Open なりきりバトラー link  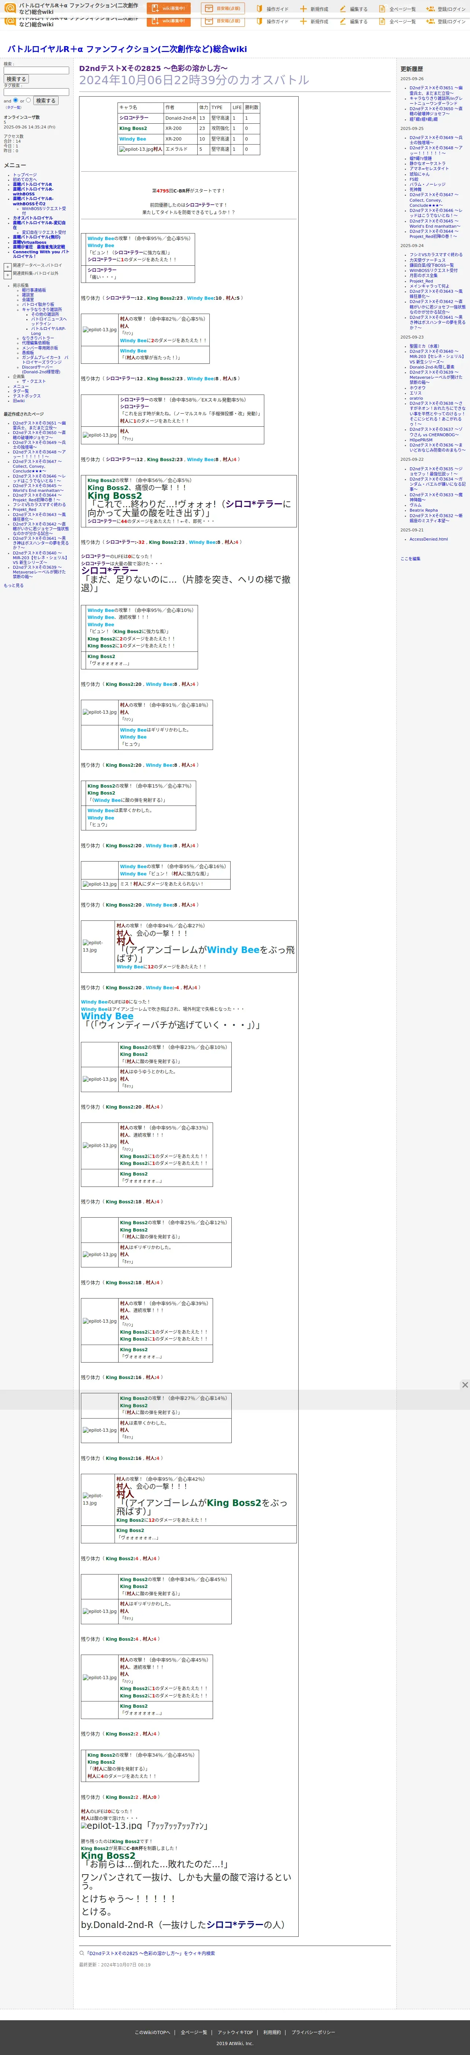click(x=38, y=338)
